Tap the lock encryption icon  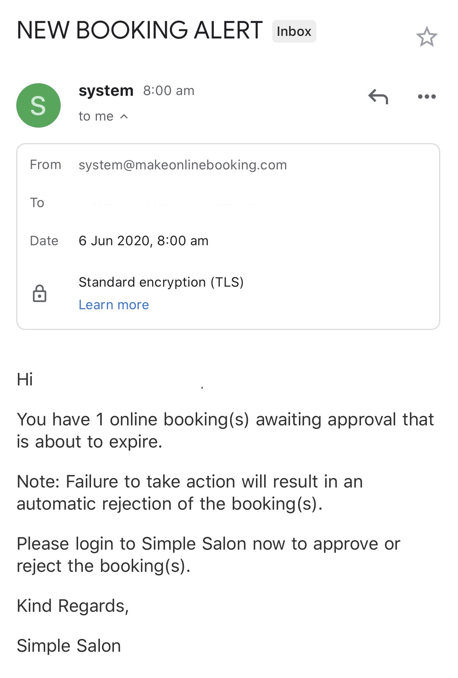(40, 293)
